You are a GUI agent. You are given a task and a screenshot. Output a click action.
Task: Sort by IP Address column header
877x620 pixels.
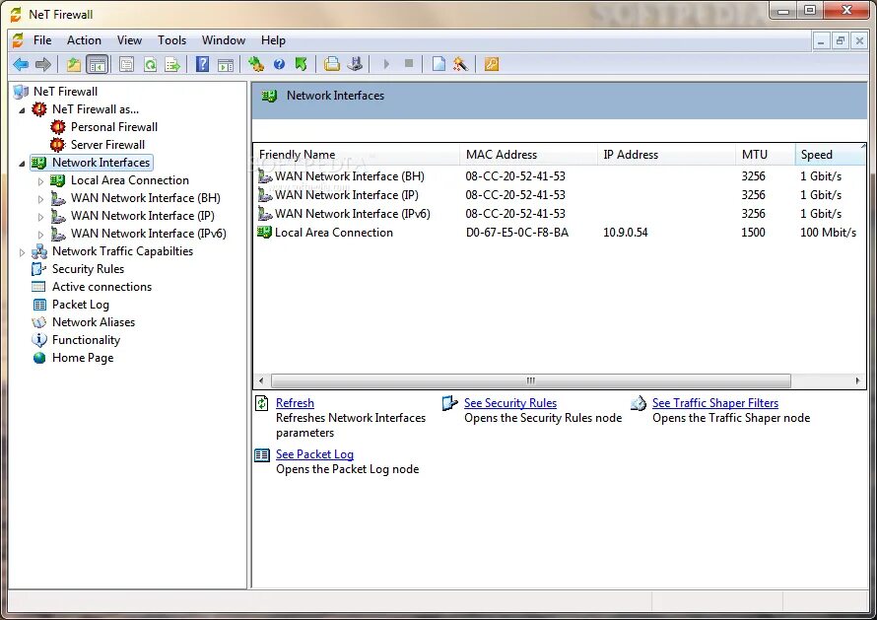coord(666,155)
